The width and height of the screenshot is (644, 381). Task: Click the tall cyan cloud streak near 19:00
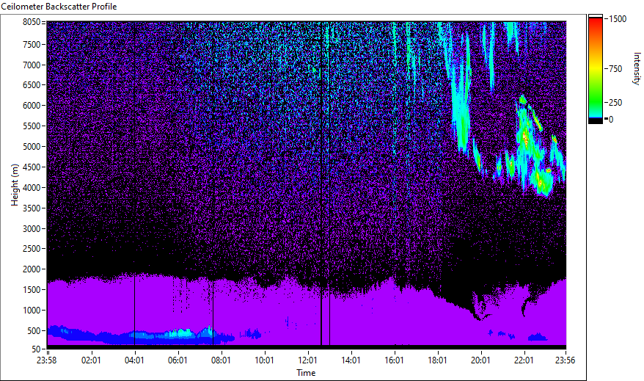[462, 111]
